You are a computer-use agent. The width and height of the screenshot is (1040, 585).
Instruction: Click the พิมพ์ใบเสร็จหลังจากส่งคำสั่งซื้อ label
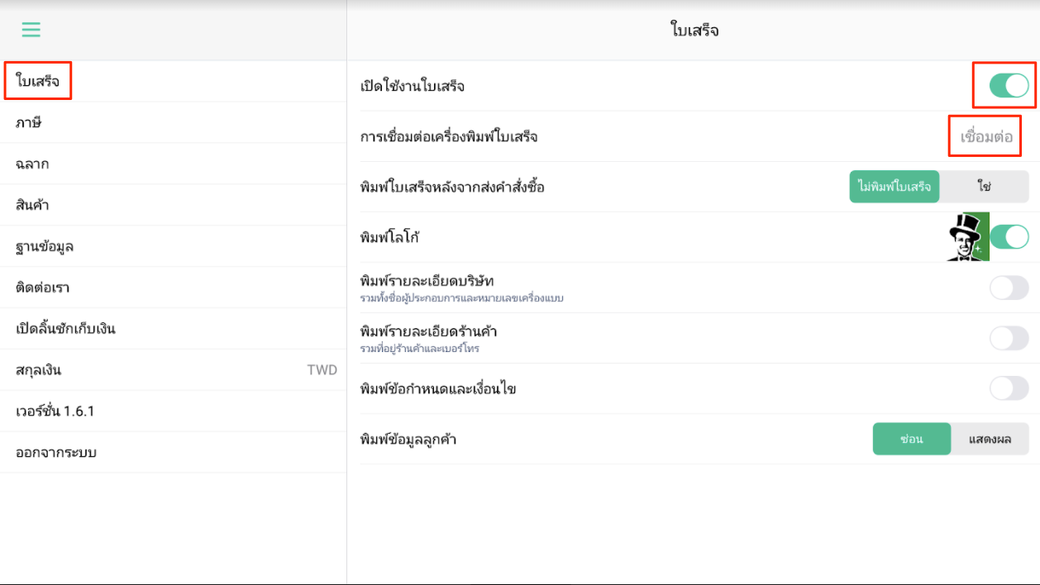452,187
